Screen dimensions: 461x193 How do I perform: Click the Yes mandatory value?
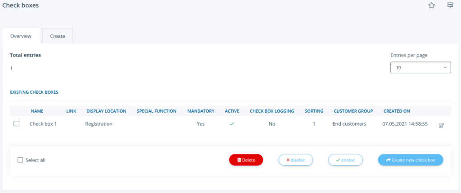click(x=201, y=124)
